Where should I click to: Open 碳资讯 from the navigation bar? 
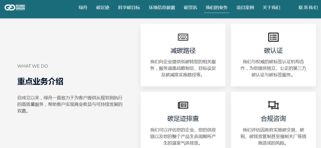(191, 8)
